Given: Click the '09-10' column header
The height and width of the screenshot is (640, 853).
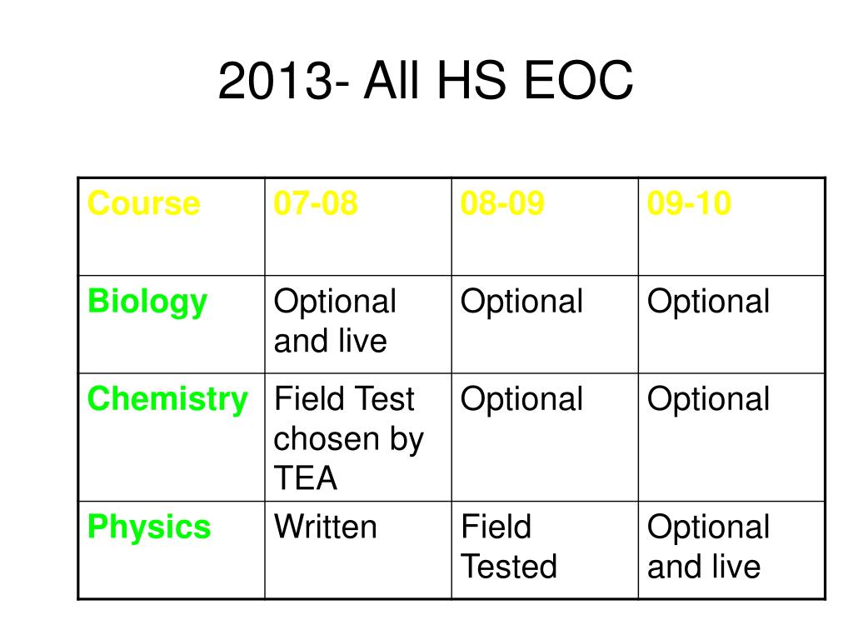Looking at the screenshot, I should click(x=731, y=227).
